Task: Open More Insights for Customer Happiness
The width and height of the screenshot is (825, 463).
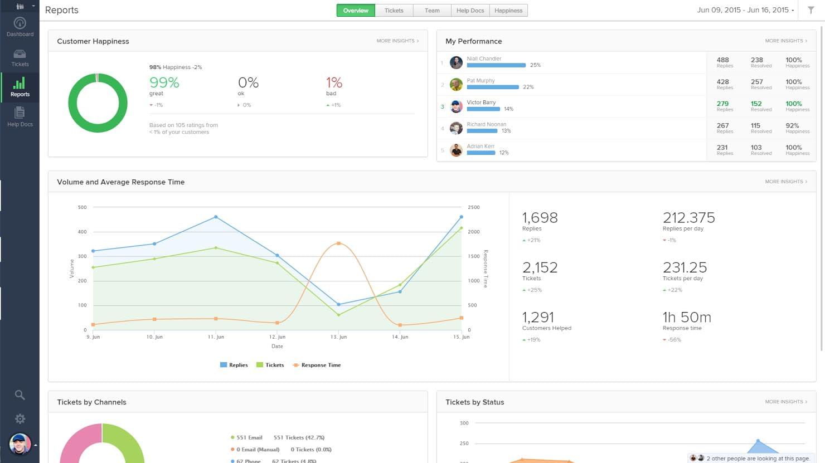Action: point(397,41)
